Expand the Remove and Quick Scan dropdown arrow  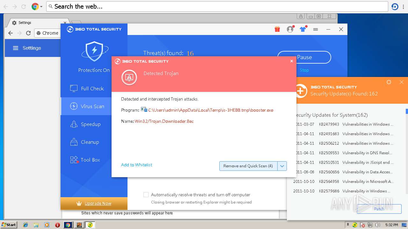coord(282,166)
